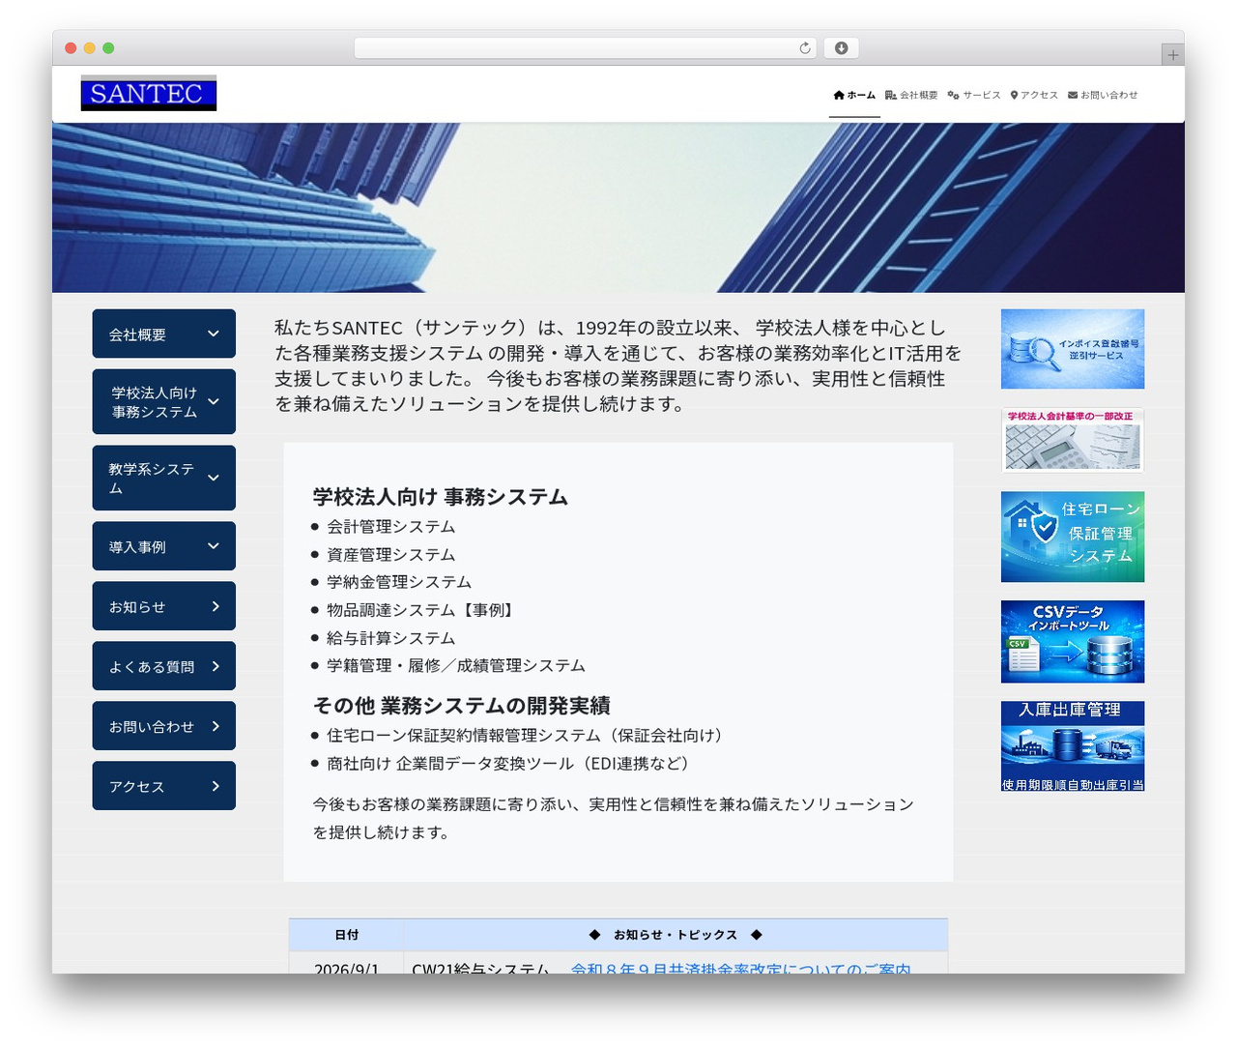Screen dimensions: 1237x1048
Task: Open the お問い合わせ sidebar button
Action: coord(164,726)
